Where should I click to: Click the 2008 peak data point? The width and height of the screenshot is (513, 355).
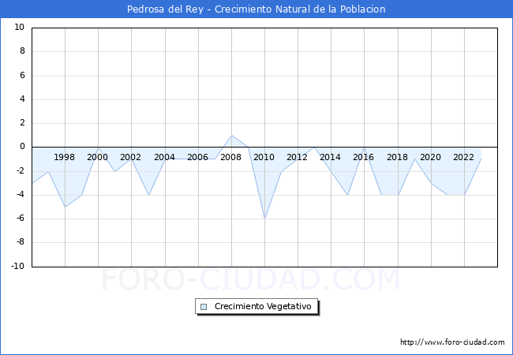(x=231, y=136)
